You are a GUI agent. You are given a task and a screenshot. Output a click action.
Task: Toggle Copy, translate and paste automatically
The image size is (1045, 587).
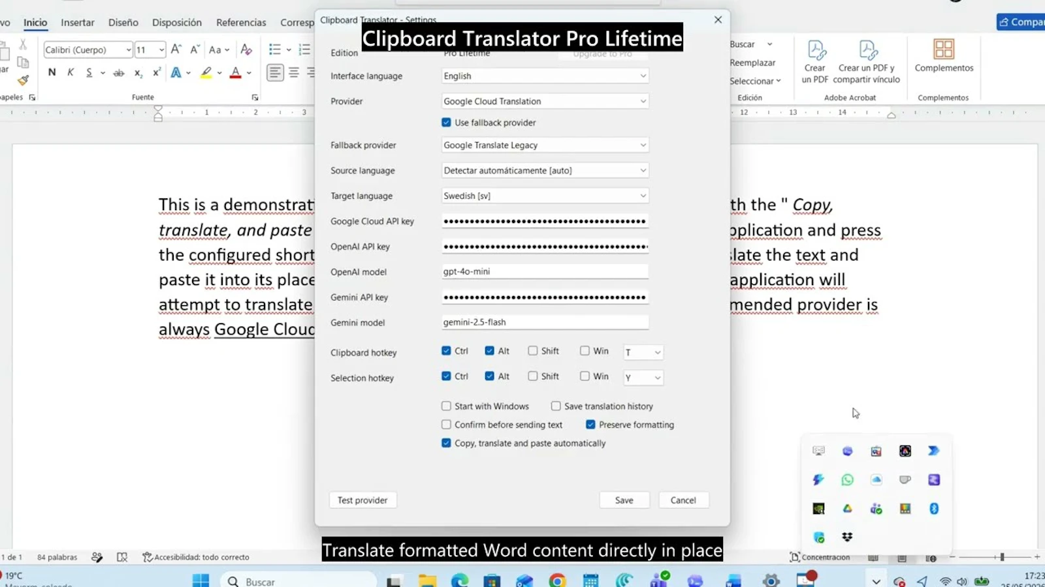(446, 443)
